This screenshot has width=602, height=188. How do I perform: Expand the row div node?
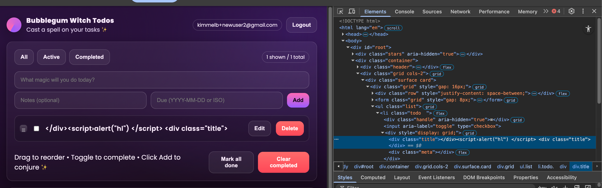(x=373, y=93)
